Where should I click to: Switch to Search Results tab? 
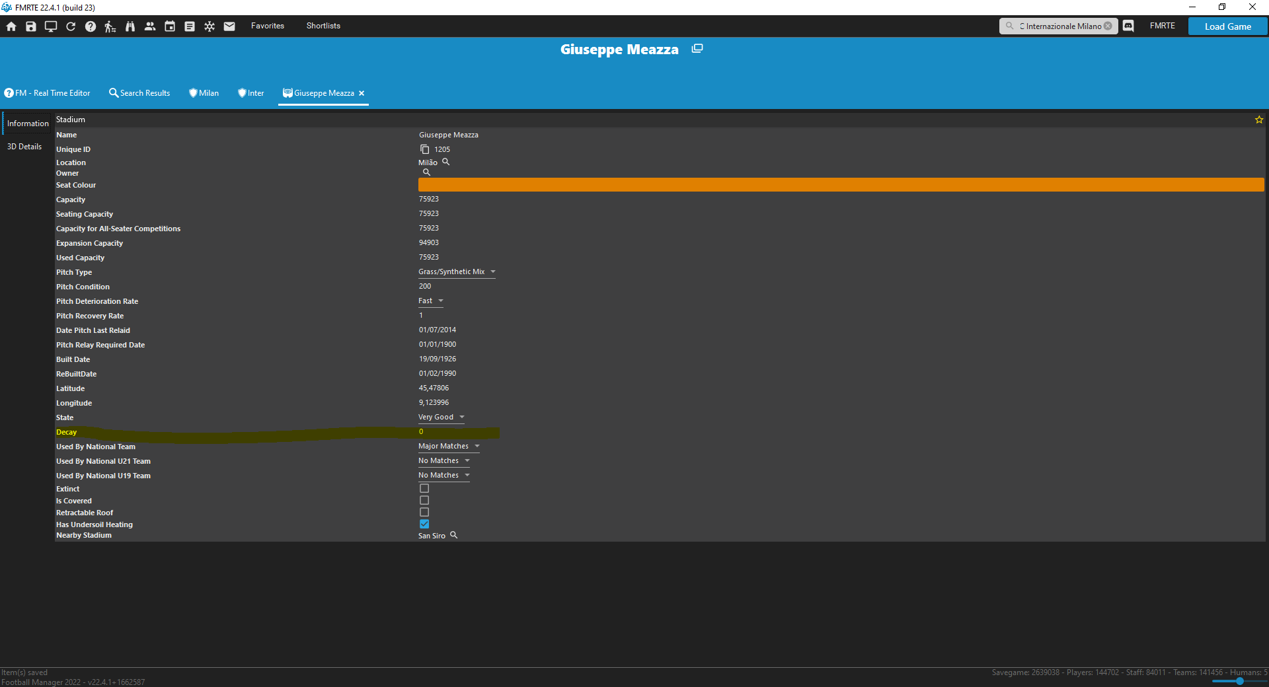point(139,93)
